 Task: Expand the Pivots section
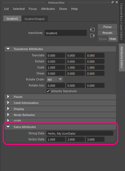pyautogui.click(x=8, y=97)
